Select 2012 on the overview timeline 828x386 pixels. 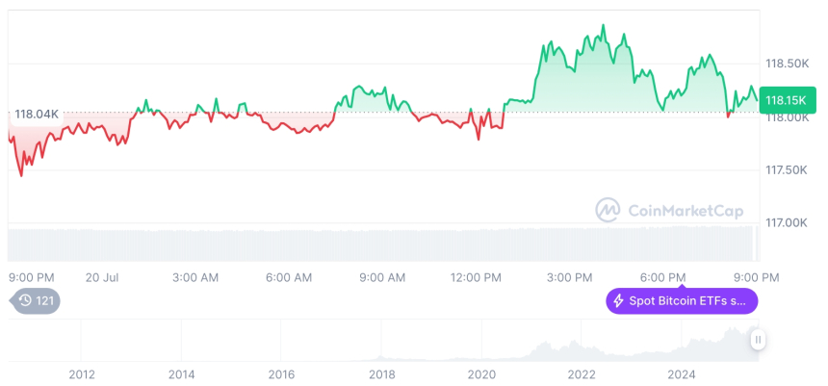(82, 373)
